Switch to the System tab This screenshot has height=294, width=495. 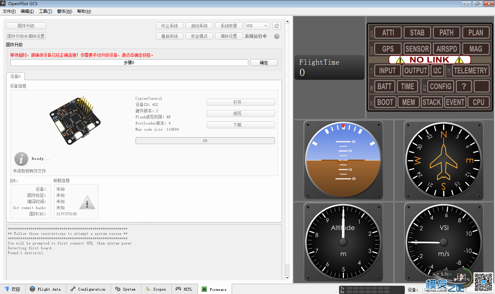coord(126,289)
